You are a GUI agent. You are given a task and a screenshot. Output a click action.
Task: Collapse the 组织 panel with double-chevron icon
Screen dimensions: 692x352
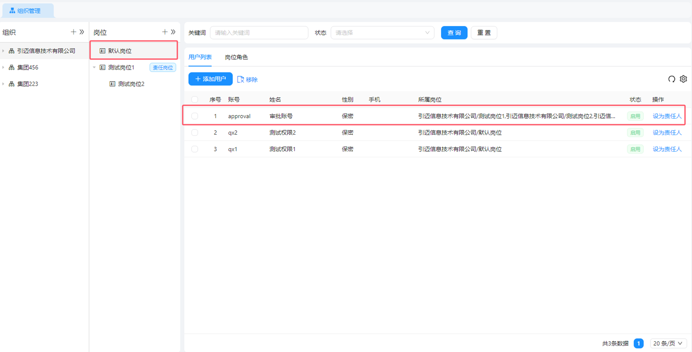[82, 32]
